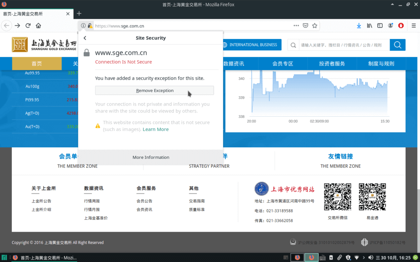
Task: Open the Learn More link
Action: point(155,129)
